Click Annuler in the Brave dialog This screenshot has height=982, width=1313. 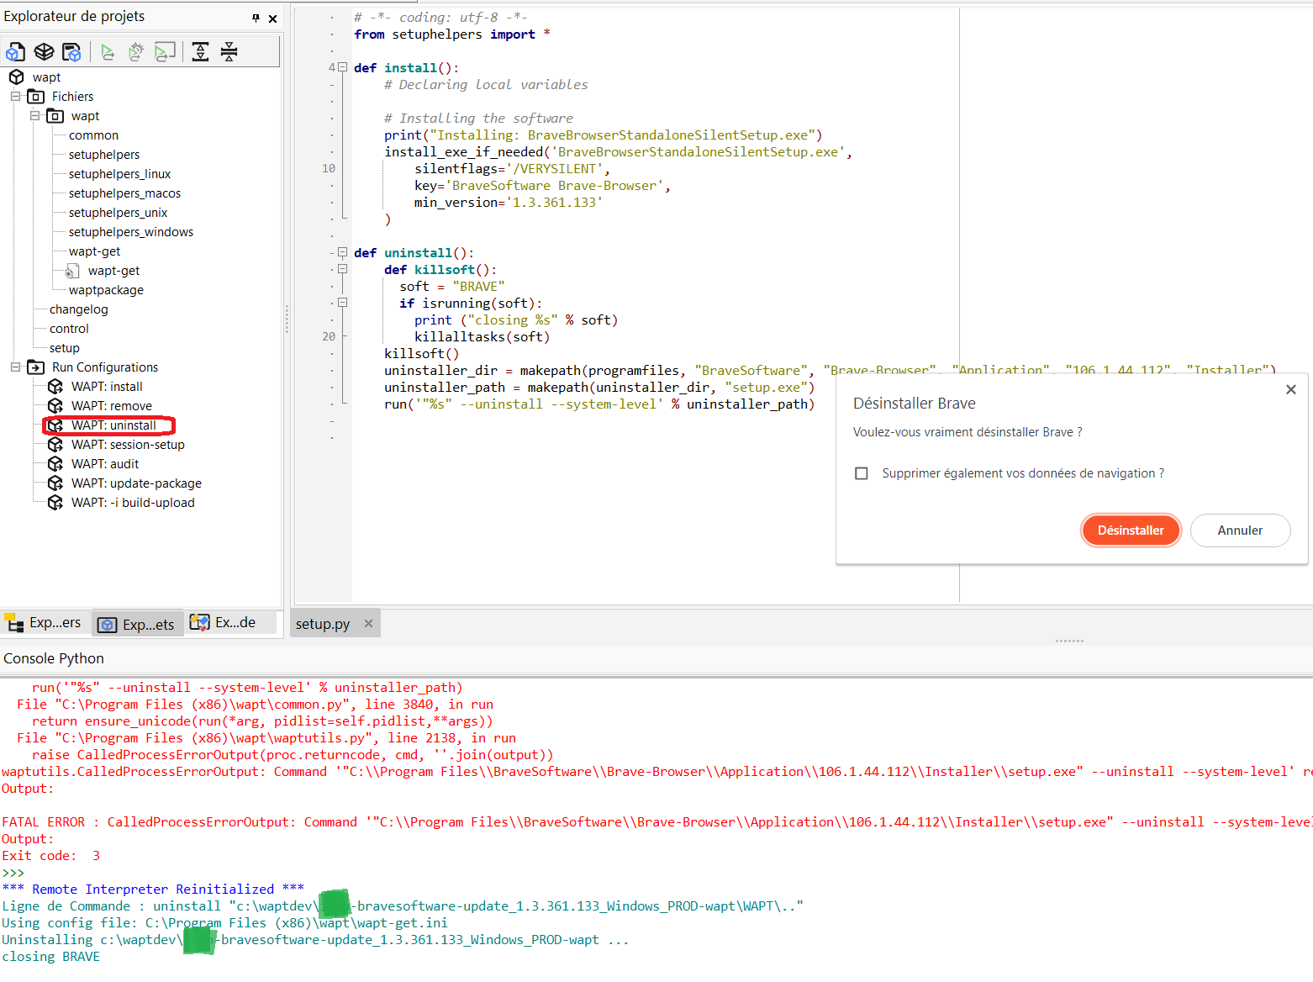click(1240, 531)
